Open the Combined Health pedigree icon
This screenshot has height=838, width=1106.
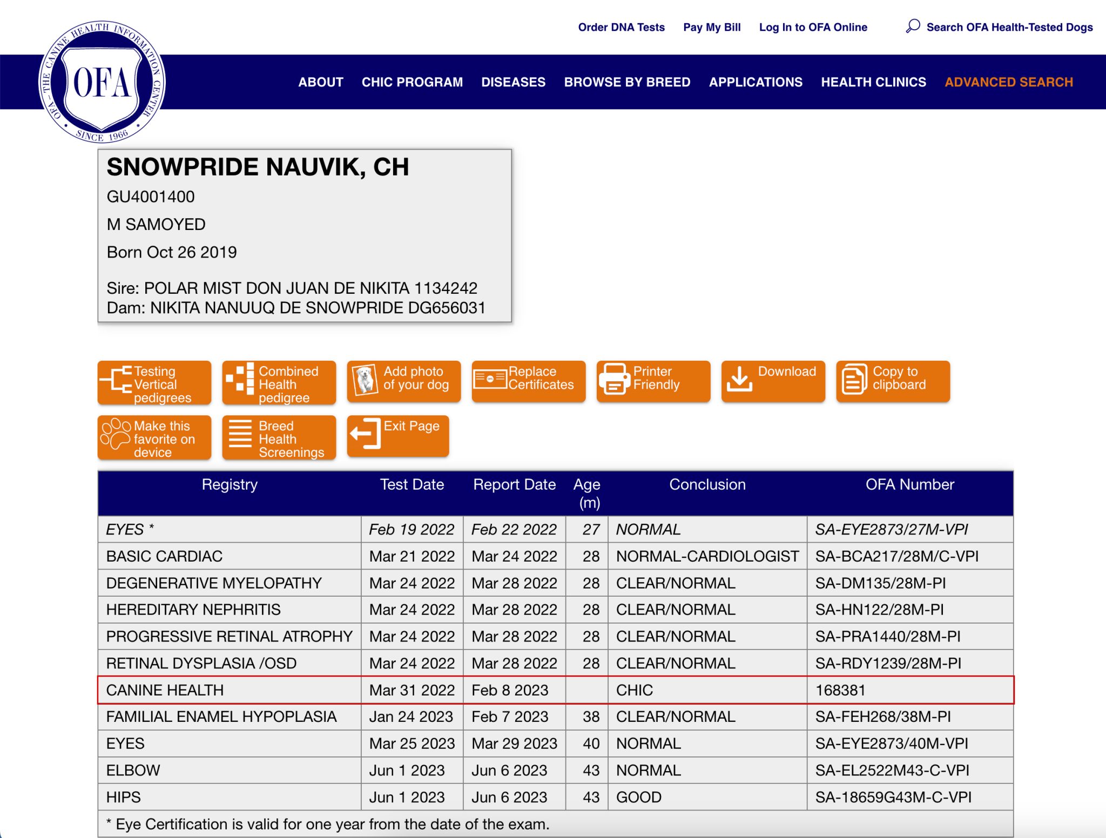coord(241,379)
